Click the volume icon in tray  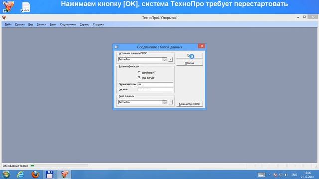[286, 175]
